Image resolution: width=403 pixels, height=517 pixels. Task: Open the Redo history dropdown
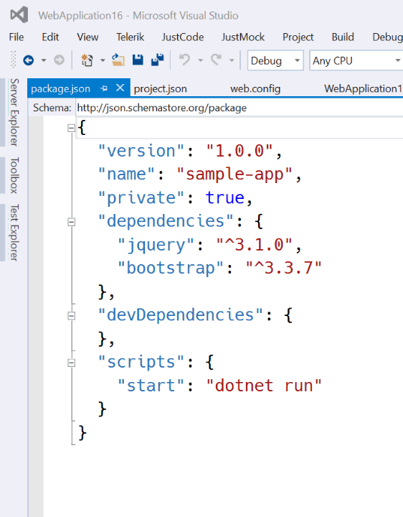coord(232,60)
